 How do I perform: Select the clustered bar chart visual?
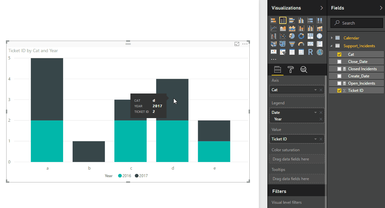click(292, 20)
